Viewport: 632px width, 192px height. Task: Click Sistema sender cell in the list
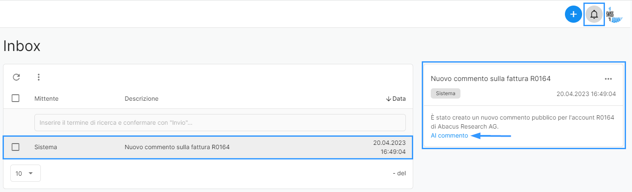46,147
